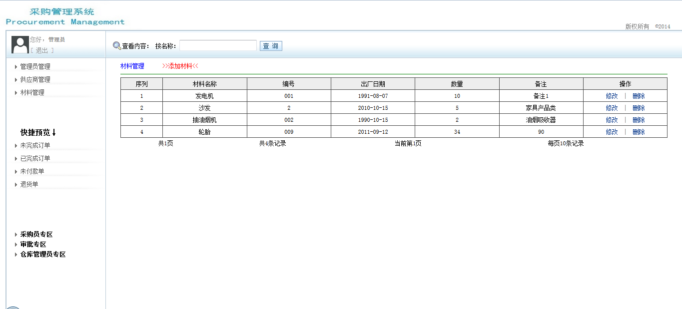Click 修改 for 抽油烟机 row
The width and height of the screenshot is (682, 309).
(x=612, y=120)
